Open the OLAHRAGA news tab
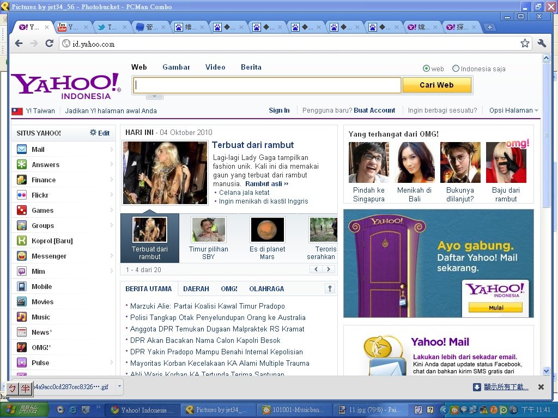558x418 pixels. [266, 288]
